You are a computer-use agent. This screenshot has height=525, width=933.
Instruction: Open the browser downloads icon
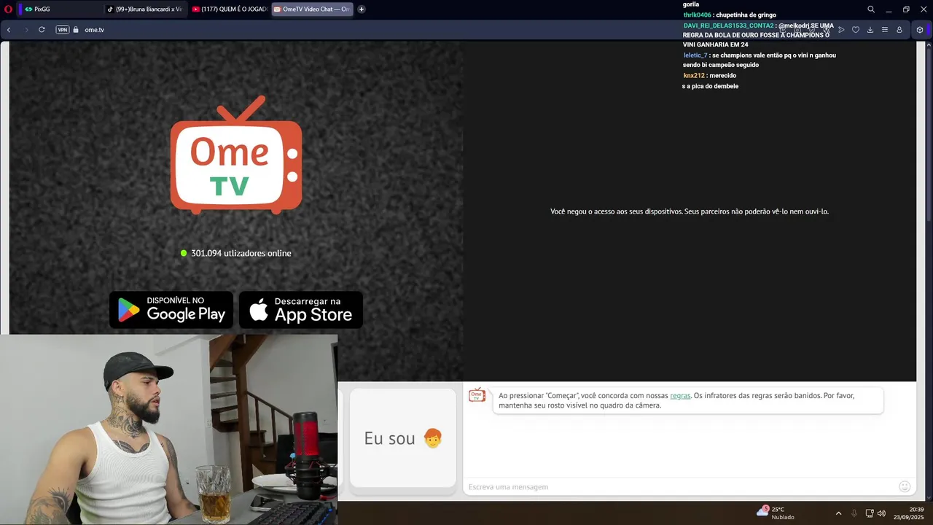(x=870, y=30)
